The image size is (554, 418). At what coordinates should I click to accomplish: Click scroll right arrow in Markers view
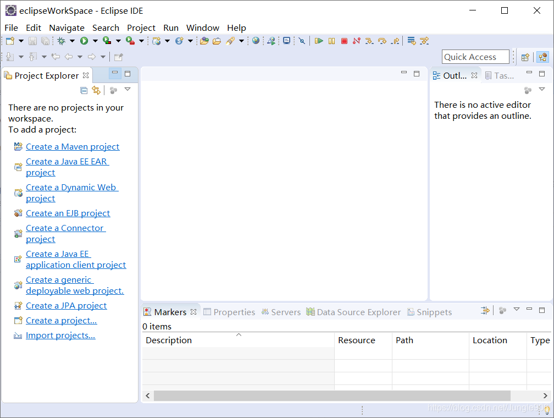pos(545,395)
